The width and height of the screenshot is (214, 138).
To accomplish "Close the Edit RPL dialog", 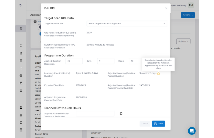I will (166, 8).
